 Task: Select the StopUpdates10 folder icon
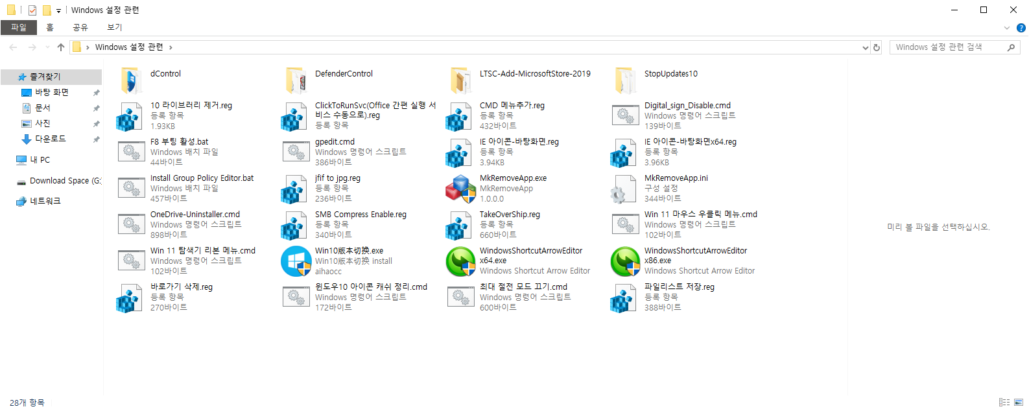point(625,80)
